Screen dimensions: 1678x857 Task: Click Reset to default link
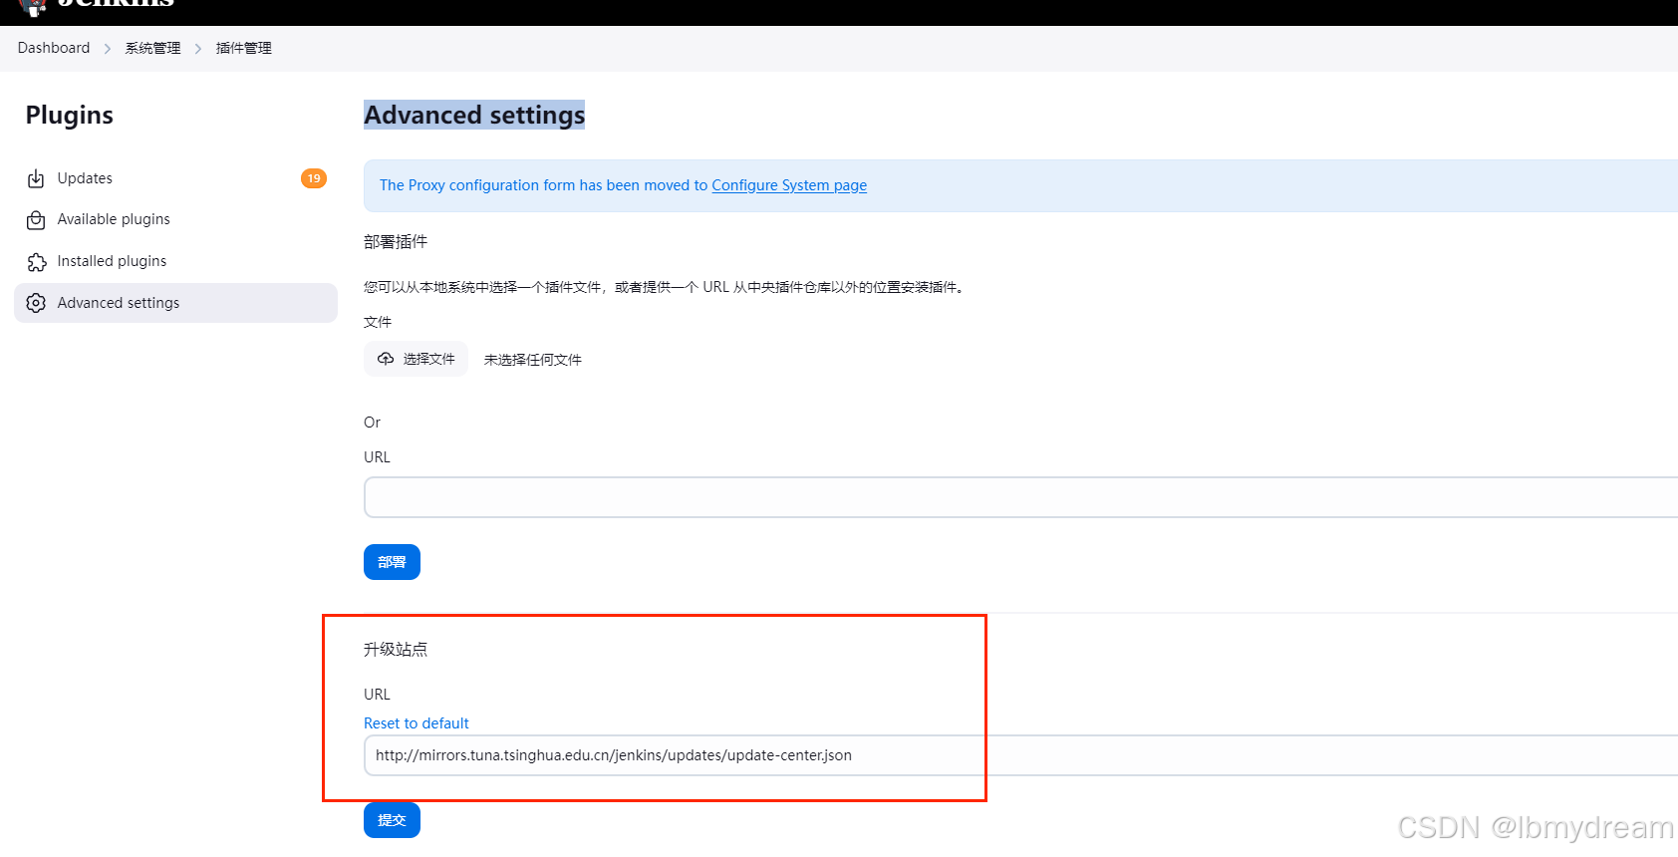pyautogui.click(x=417, y=723)
